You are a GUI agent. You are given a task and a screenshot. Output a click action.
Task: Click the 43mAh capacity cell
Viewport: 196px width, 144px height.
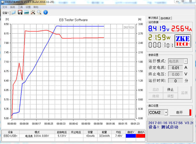[90, 136]
